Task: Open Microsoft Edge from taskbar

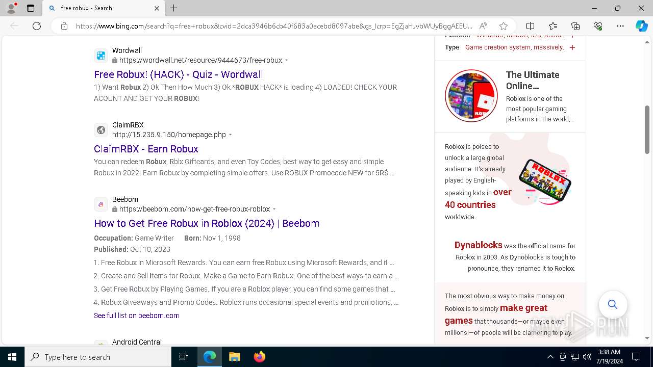Action: point(210,357)
